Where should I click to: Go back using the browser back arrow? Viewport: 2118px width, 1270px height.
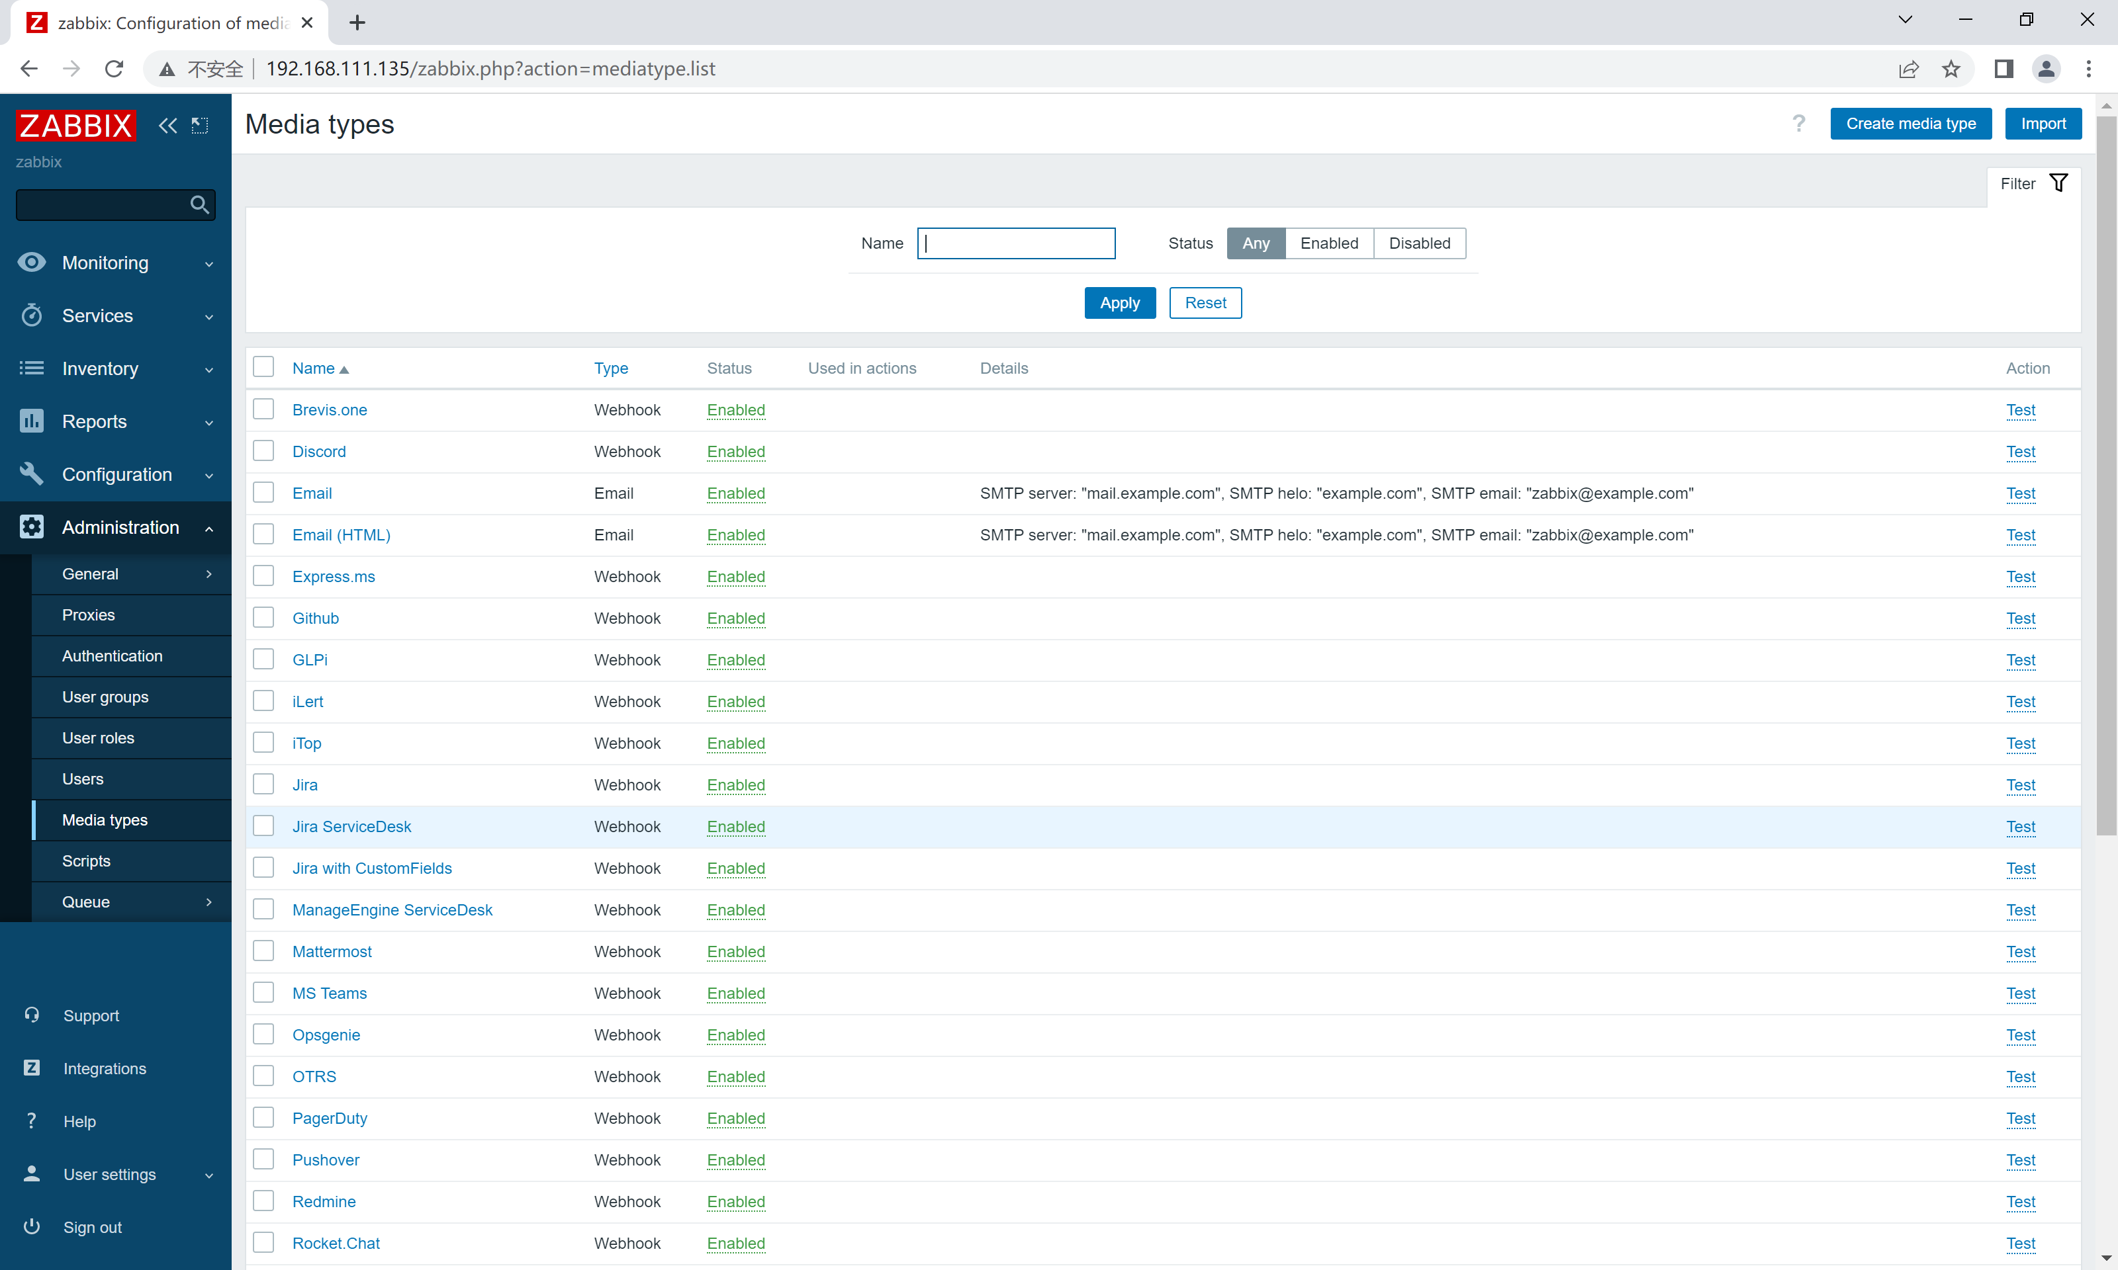[x=29, y=69]
